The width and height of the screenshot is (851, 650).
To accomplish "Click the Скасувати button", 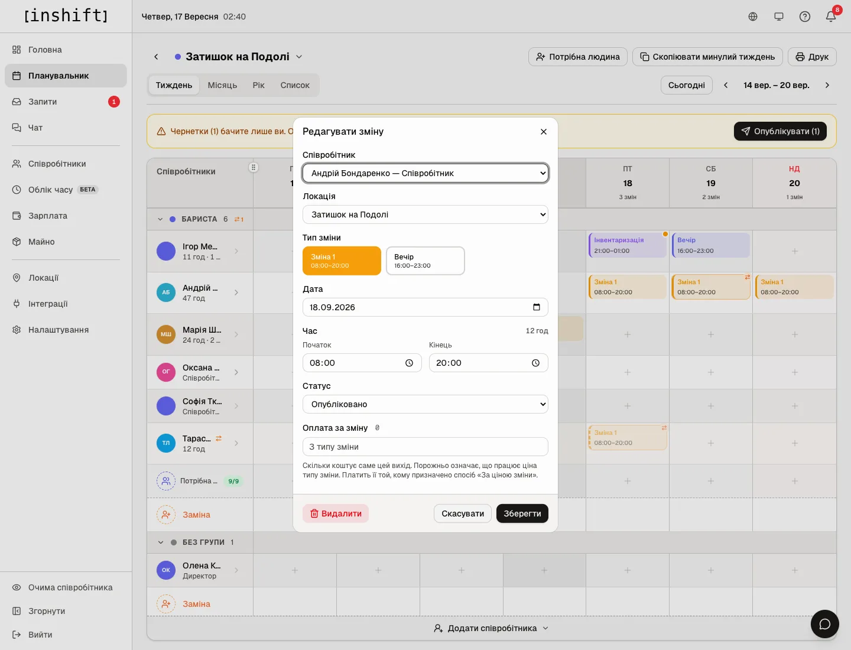I will click(x=463, y=513).
